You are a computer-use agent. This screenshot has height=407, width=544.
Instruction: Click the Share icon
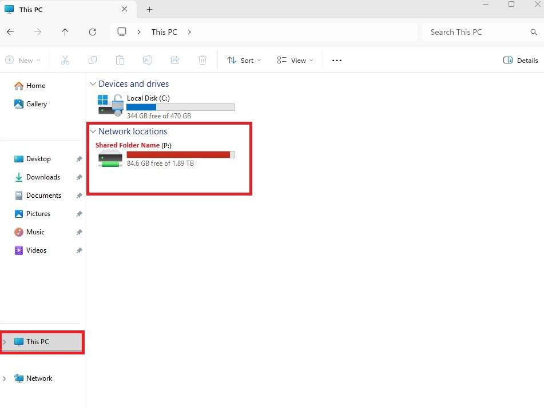point(175,60)
